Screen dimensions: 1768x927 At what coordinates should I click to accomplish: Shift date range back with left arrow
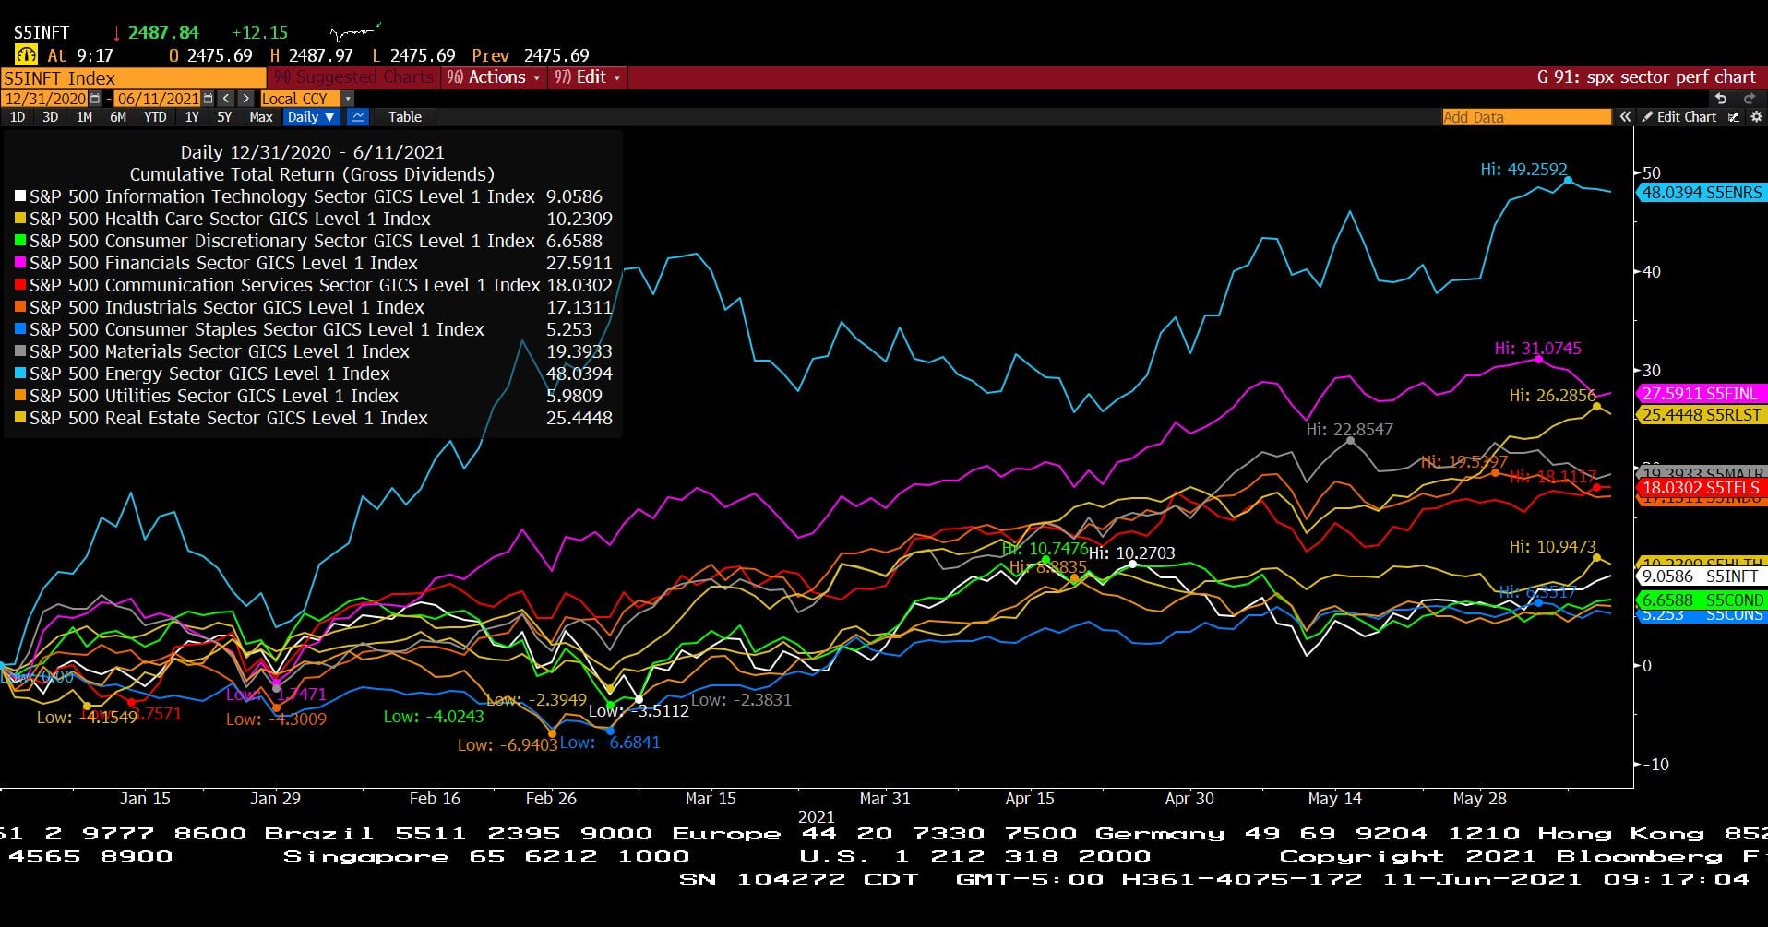pos(226,99)
